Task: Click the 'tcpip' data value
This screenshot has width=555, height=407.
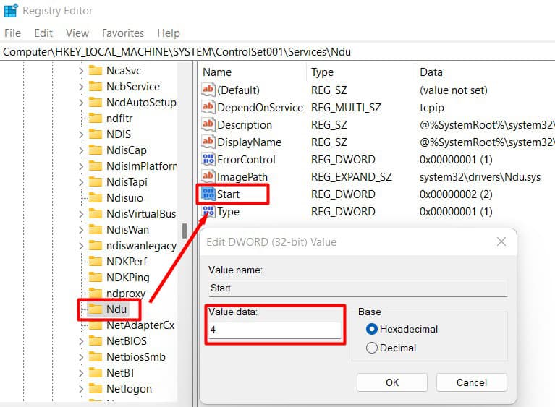Action: (432, 107)
